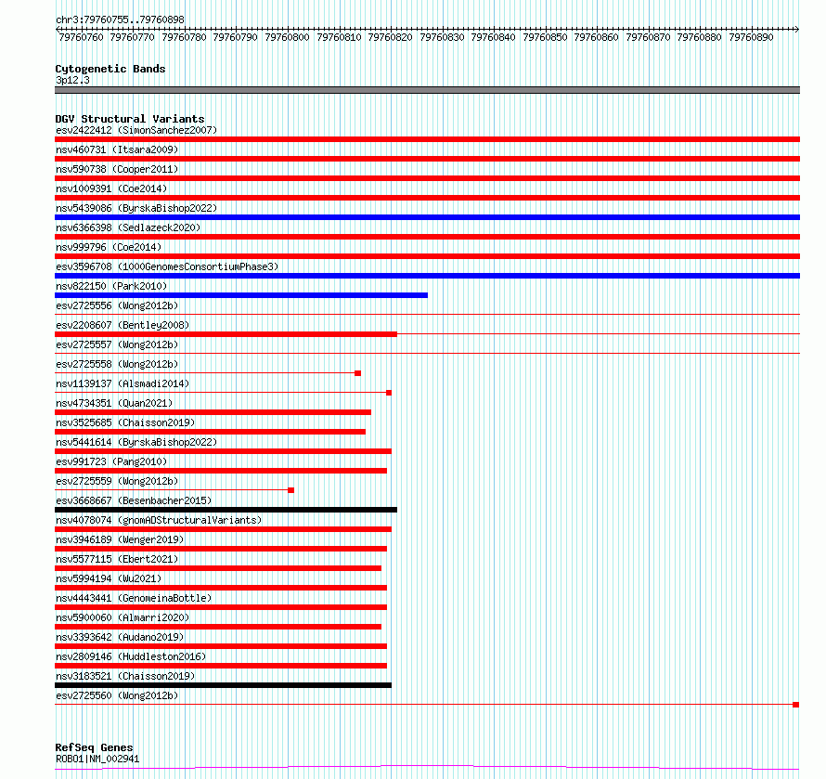Select the nsv4078074 (gnomADStructuralVariants) label
Screen dimensions: 826x779
(x=159, y=520)
